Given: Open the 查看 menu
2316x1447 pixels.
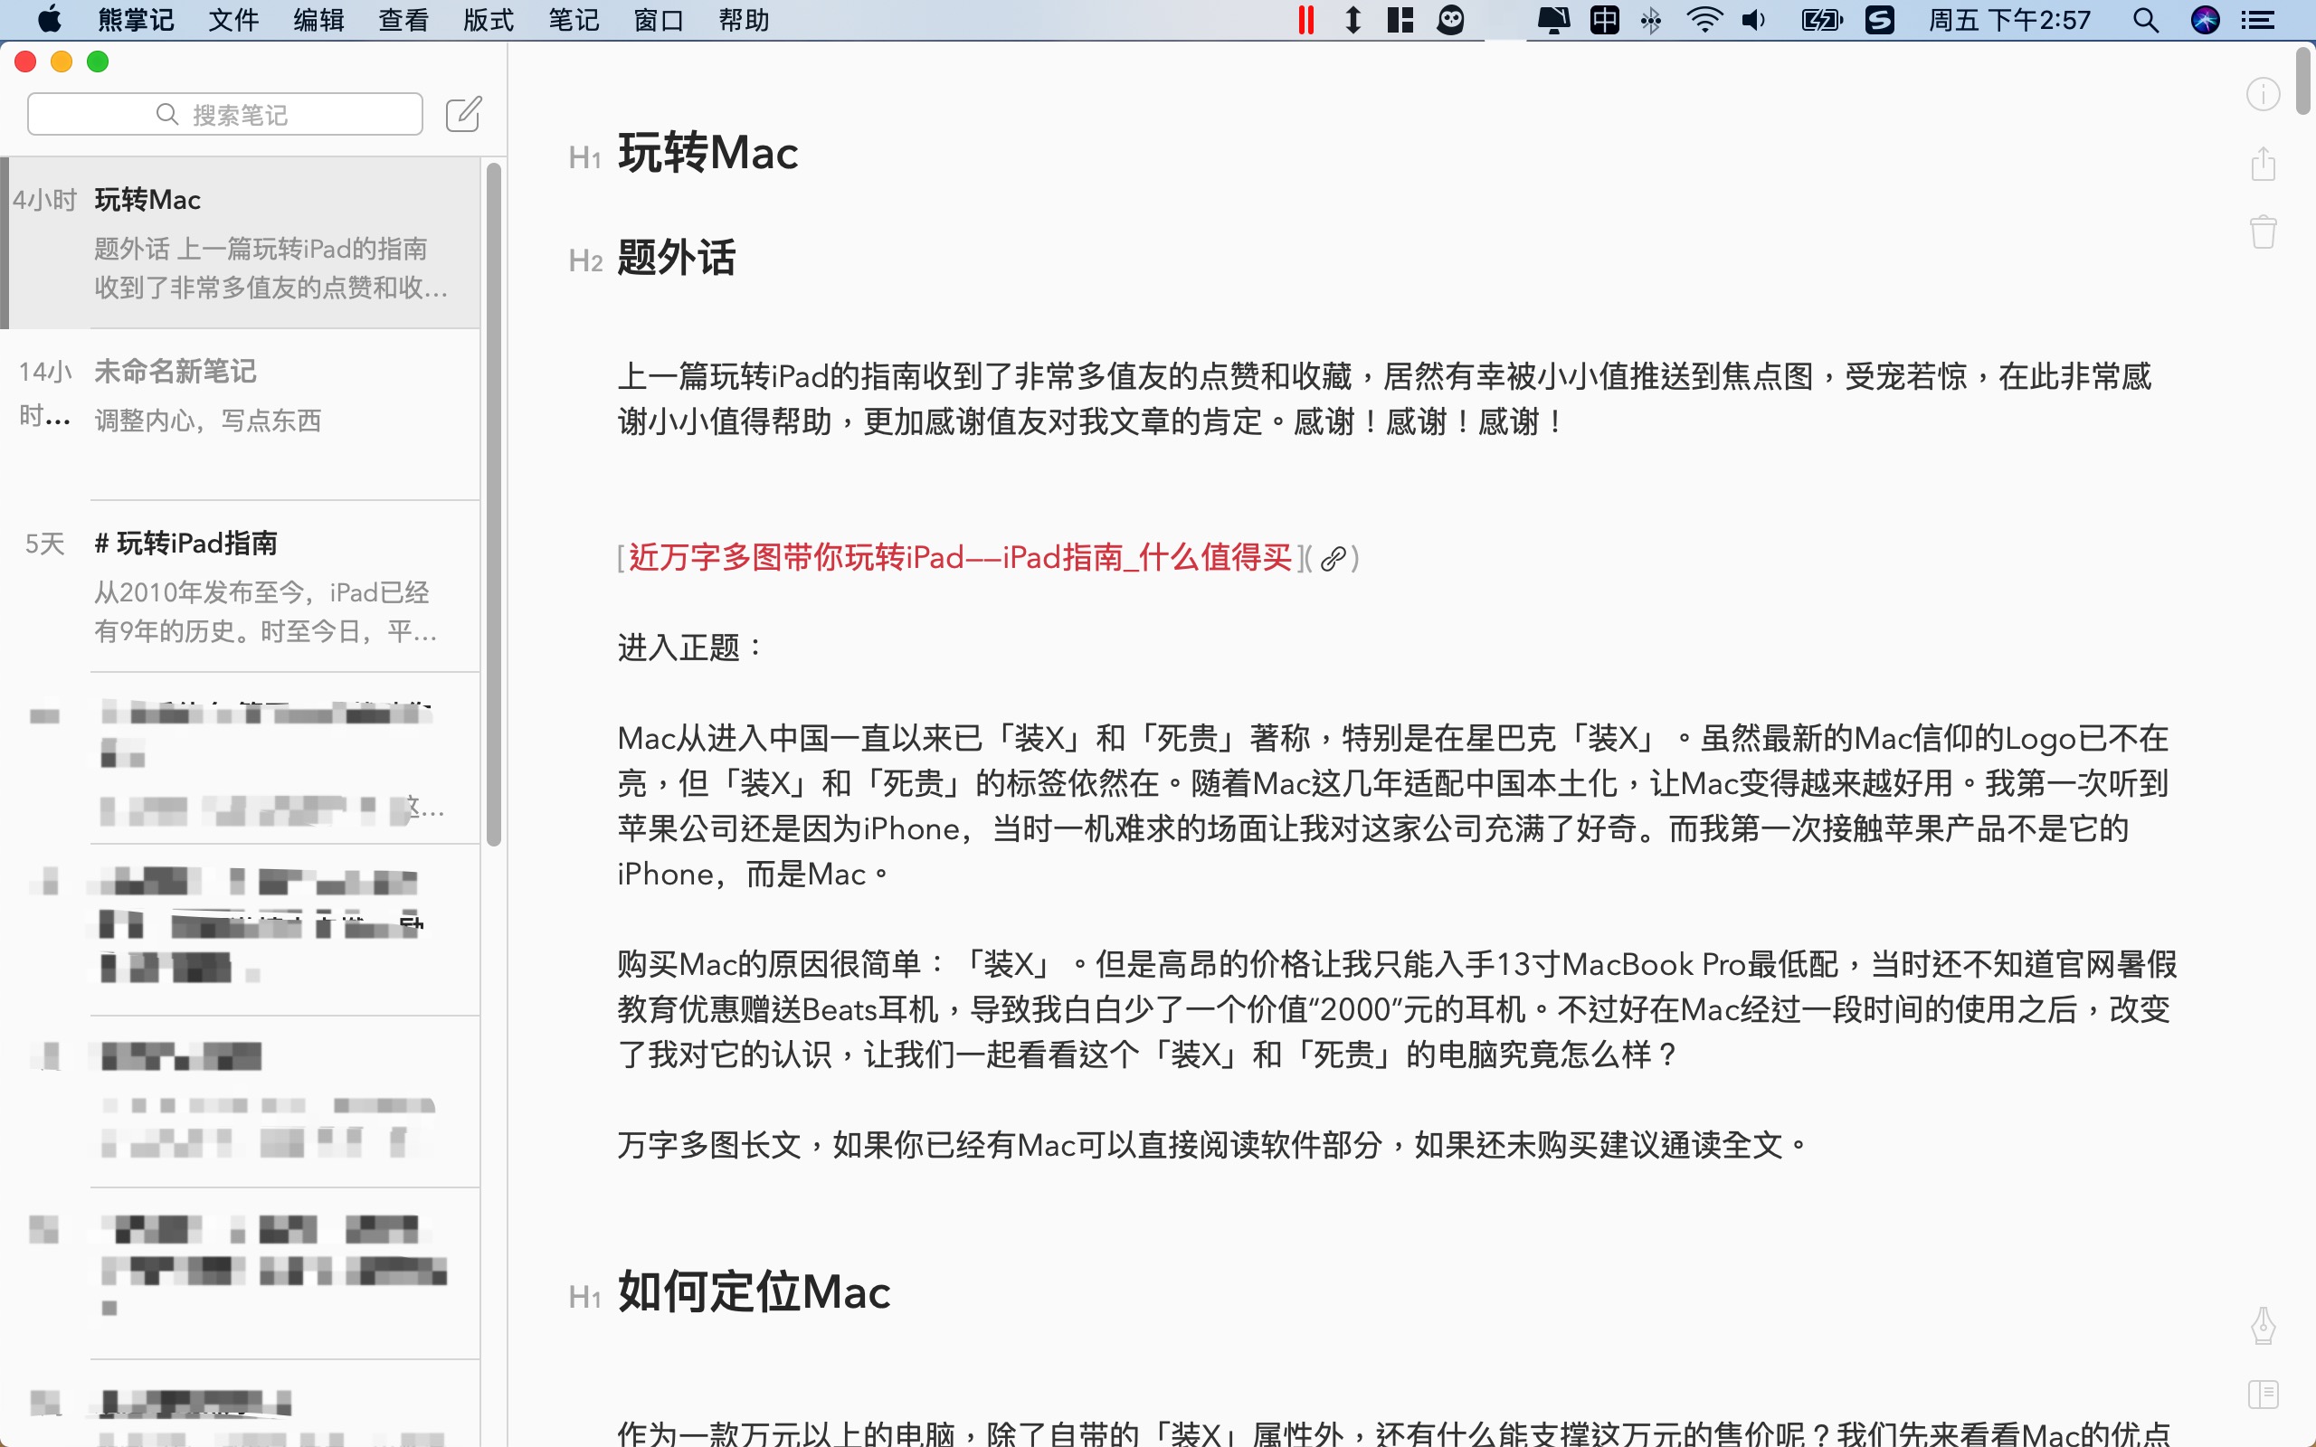Looking at the screenshot, I should [402, 19].
